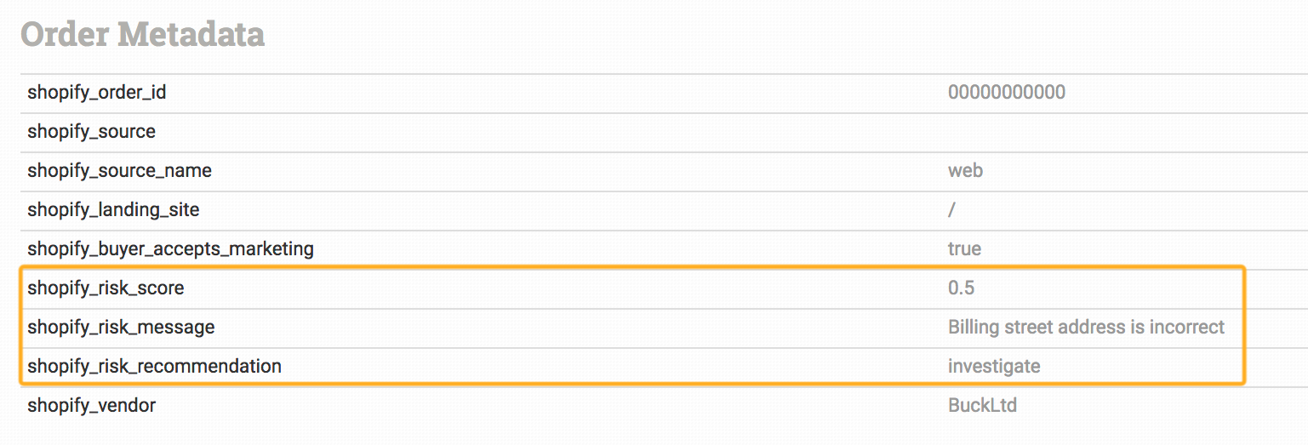Select the shopify_source row label
The image size is (1308, 445).
click(91, 132)
